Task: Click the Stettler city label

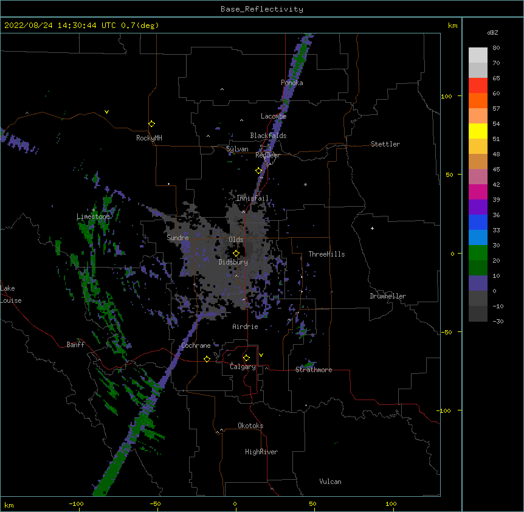Action: tap(385, 144)
